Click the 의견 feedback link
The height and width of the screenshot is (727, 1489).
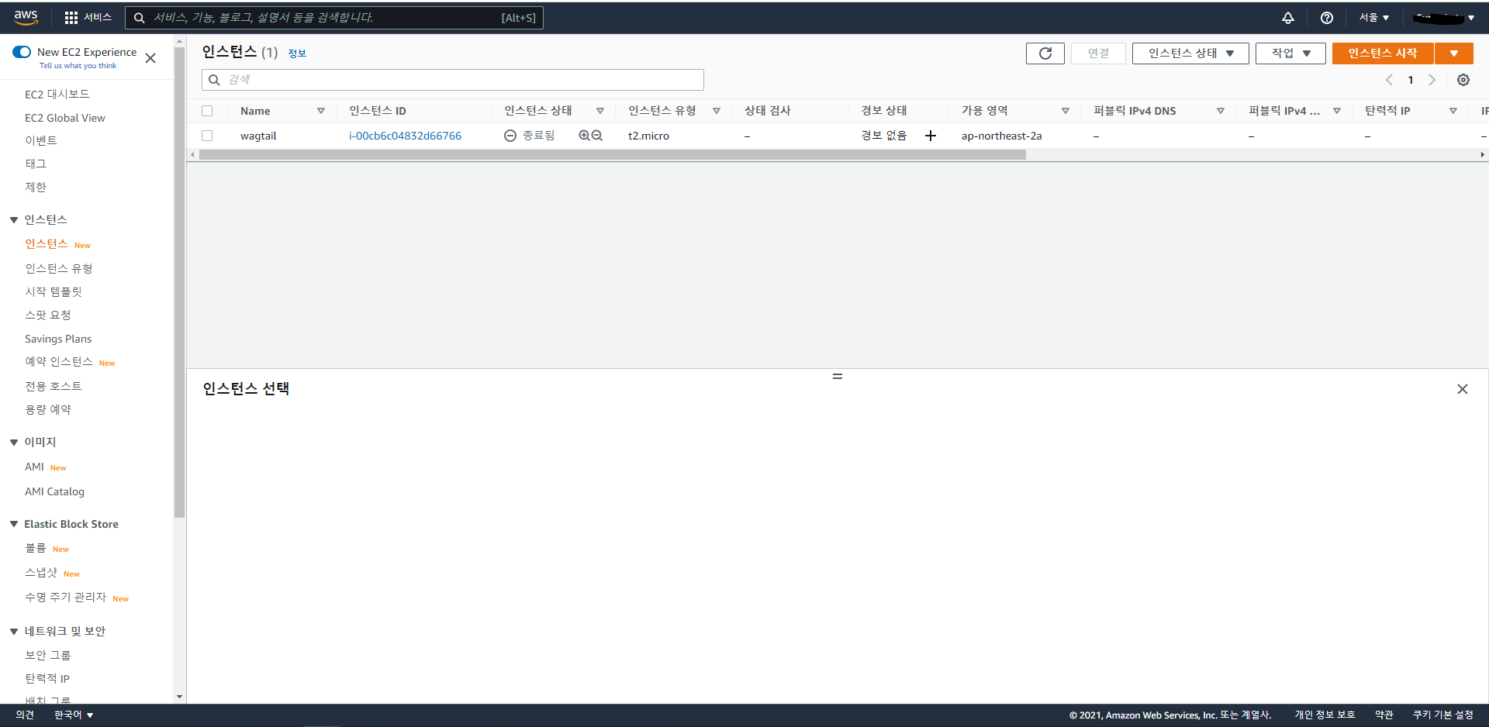pyautogui.click(x=25, y=715)
